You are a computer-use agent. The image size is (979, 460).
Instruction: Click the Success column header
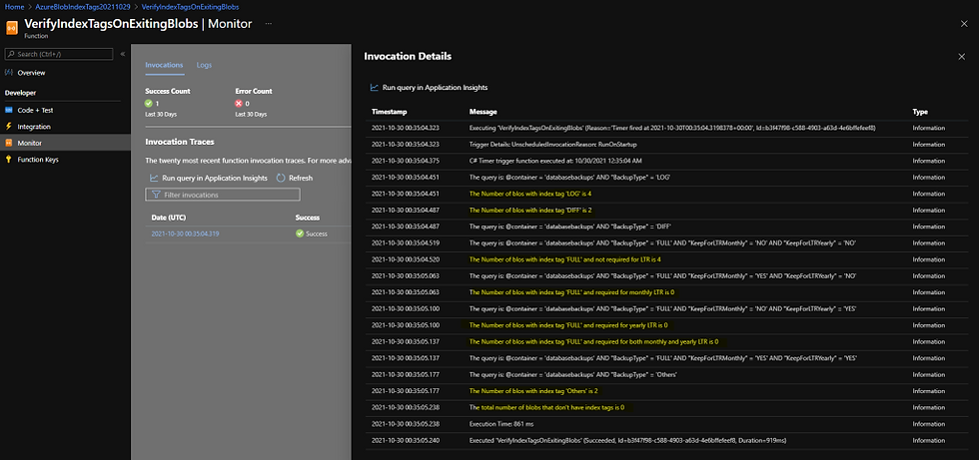(x=308, y=218)
